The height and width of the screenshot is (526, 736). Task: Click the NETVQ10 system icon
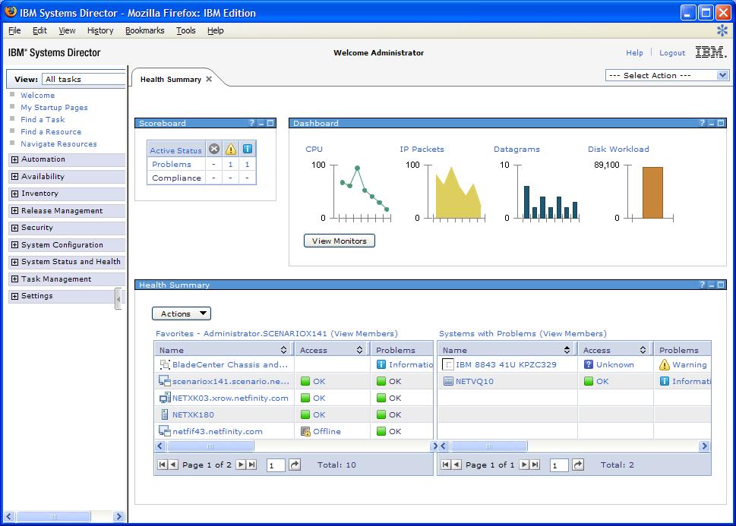[448, 381]
